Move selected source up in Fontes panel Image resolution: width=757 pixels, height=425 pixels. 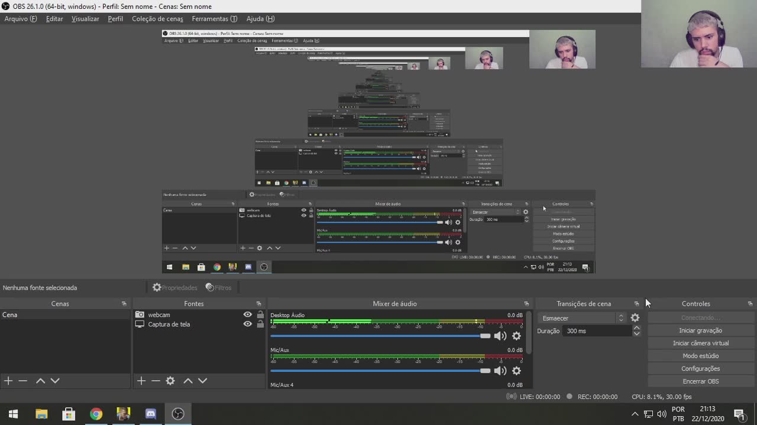pos(188,381)
